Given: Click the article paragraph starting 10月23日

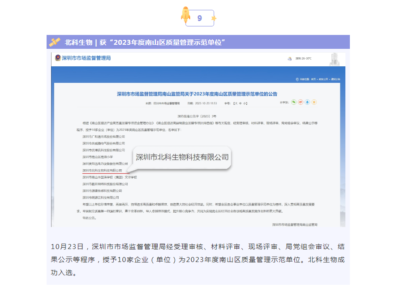Looking at the screenshot, I should 198,260.
